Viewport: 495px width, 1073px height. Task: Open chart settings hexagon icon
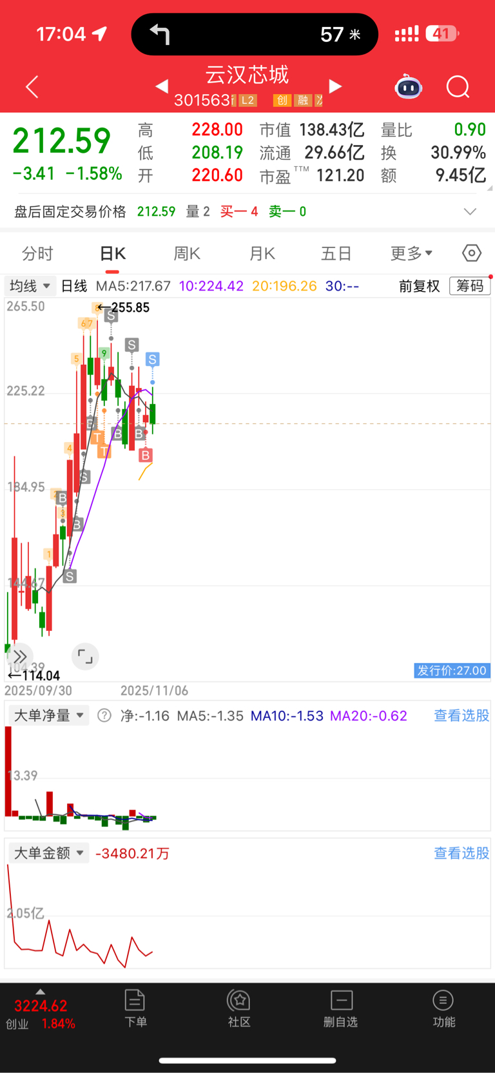[472, 253]
